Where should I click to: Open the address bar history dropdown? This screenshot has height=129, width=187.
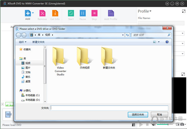click(123, 35)
